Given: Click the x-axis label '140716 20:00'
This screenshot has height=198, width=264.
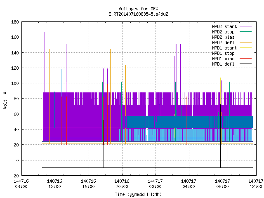Looking at the screenshot, I should (122, 184).
